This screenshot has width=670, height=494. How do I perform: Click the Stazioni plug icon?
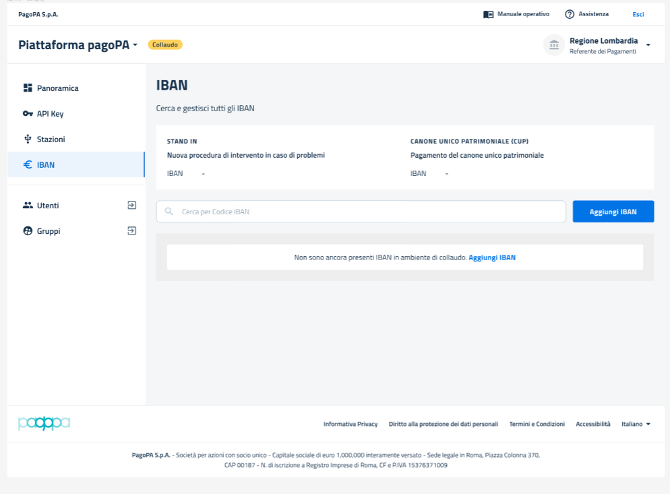[28, 140]
